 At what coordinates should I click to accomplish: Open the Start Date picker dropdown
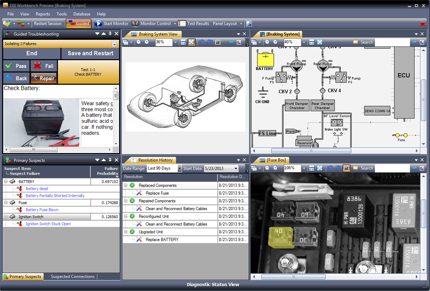236,169
